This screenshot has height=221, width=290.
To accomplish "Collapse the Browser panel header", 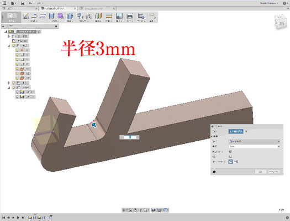I will pyautogui.click(x=3, y=27).
